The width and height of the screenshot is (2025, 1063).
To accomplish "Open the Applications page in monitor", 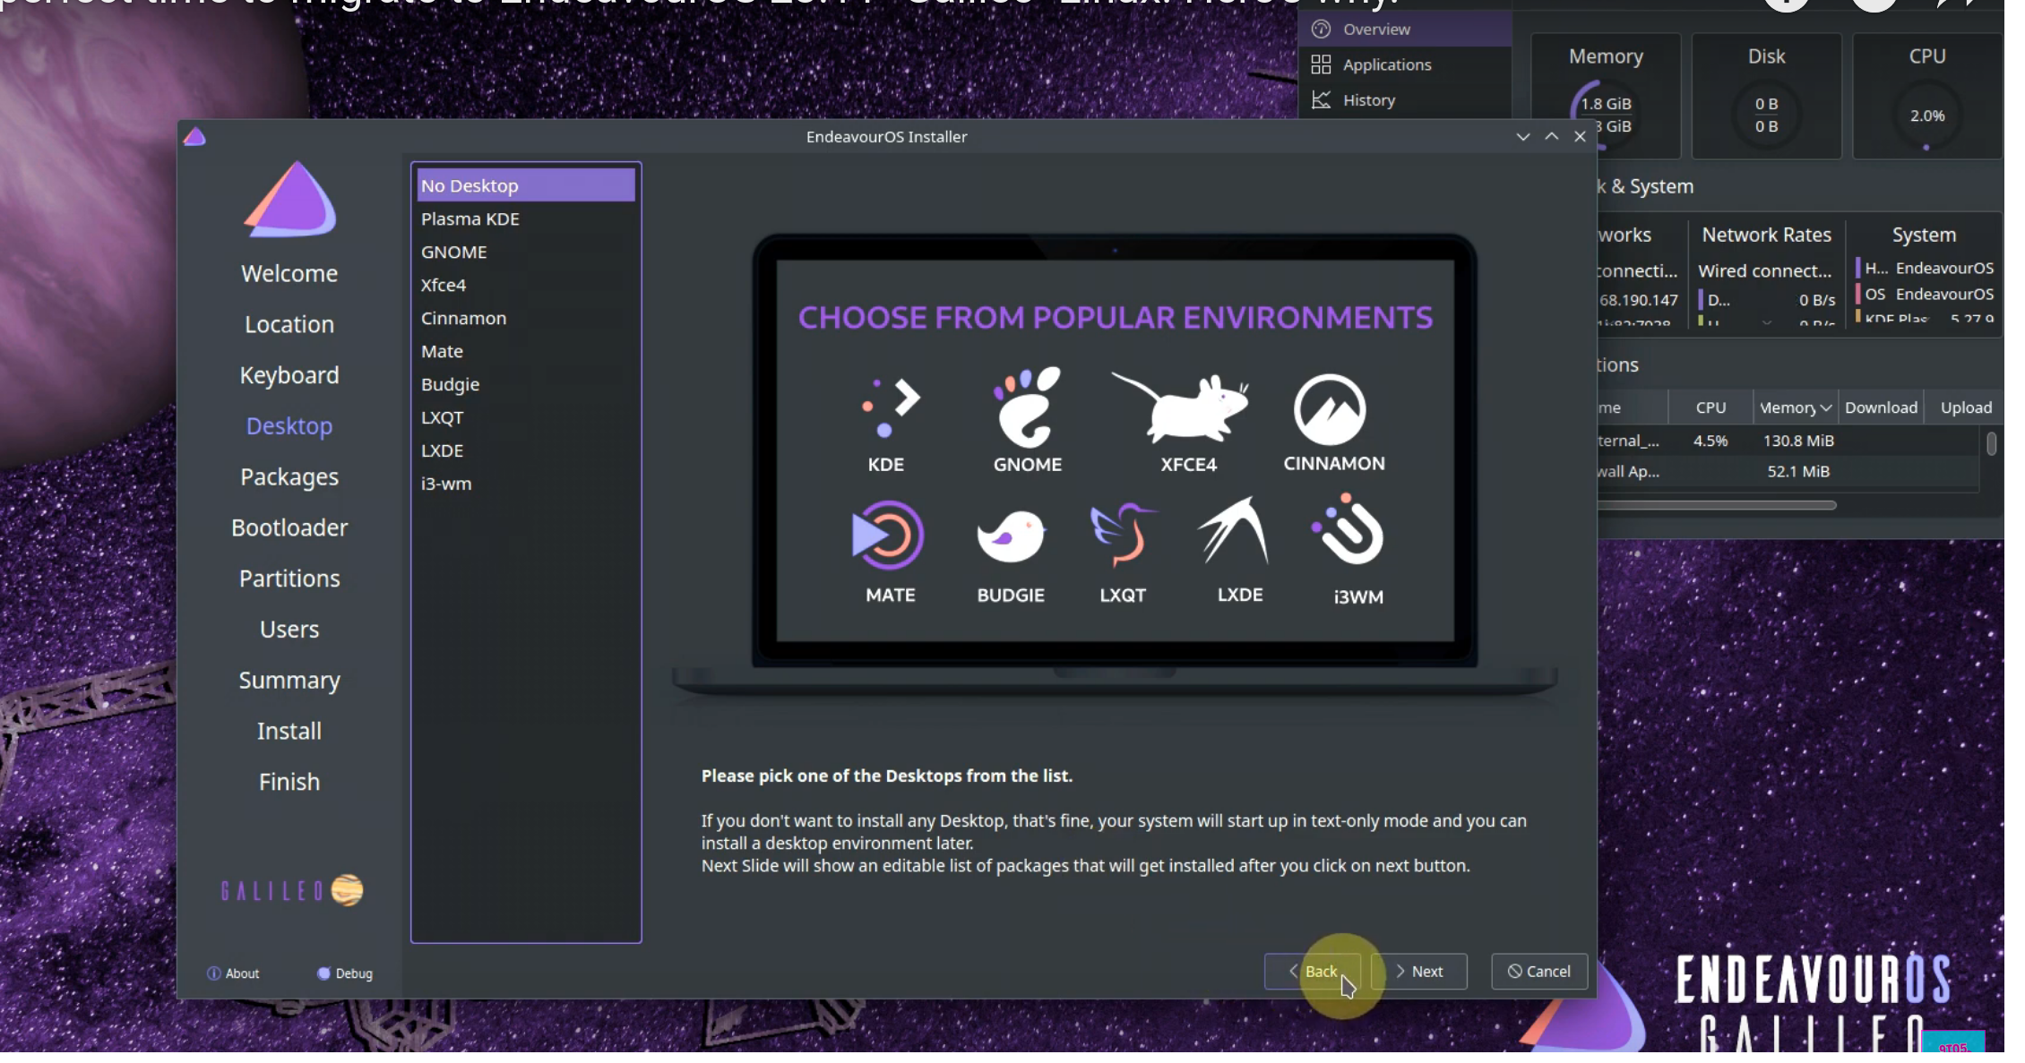I will tap(1386, 64).
